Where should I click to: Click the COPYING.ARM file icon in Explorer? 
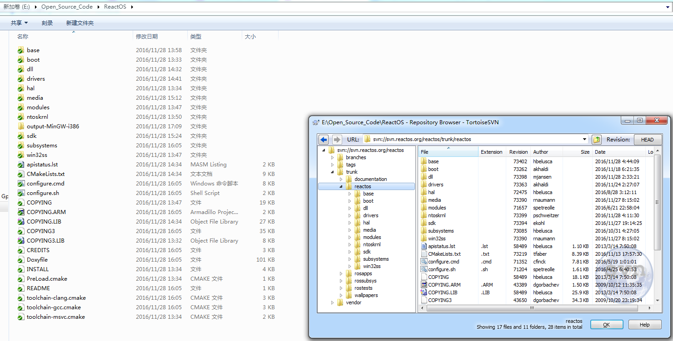tap(21, 212)
